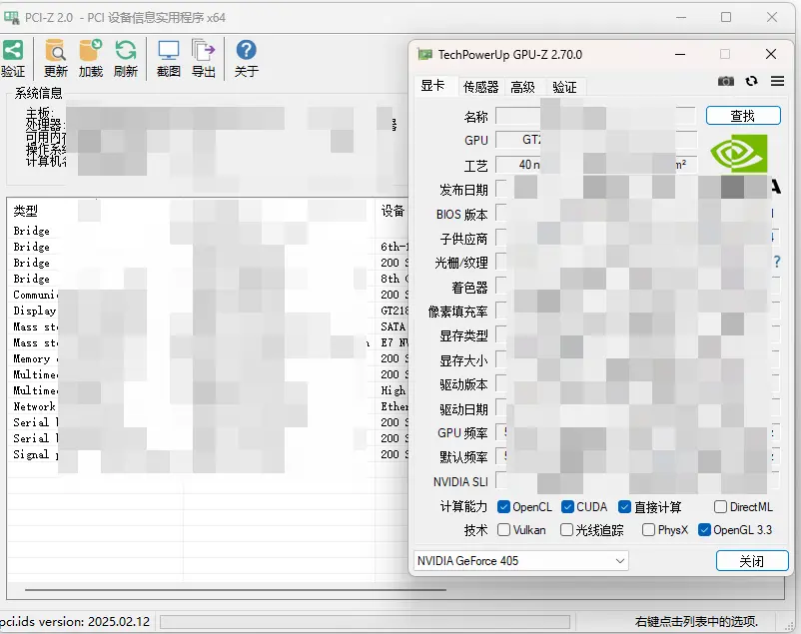
Task: Click the SATA device cell
Action: point(393,326)
